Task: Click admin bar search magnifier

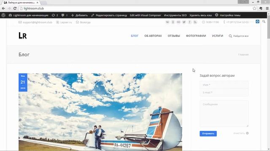Action: coord(264,21)
